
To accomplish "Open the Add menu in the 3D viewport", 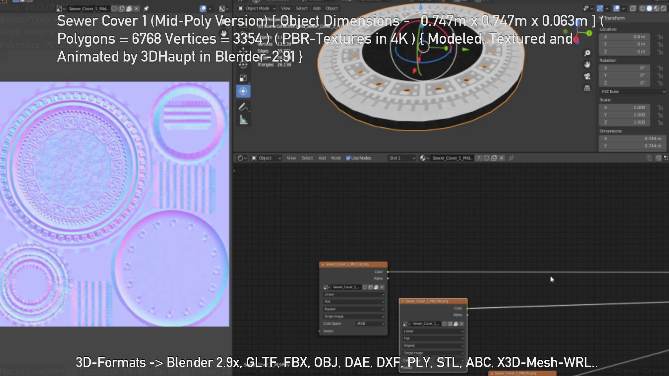I will click(x=317, y=8).
